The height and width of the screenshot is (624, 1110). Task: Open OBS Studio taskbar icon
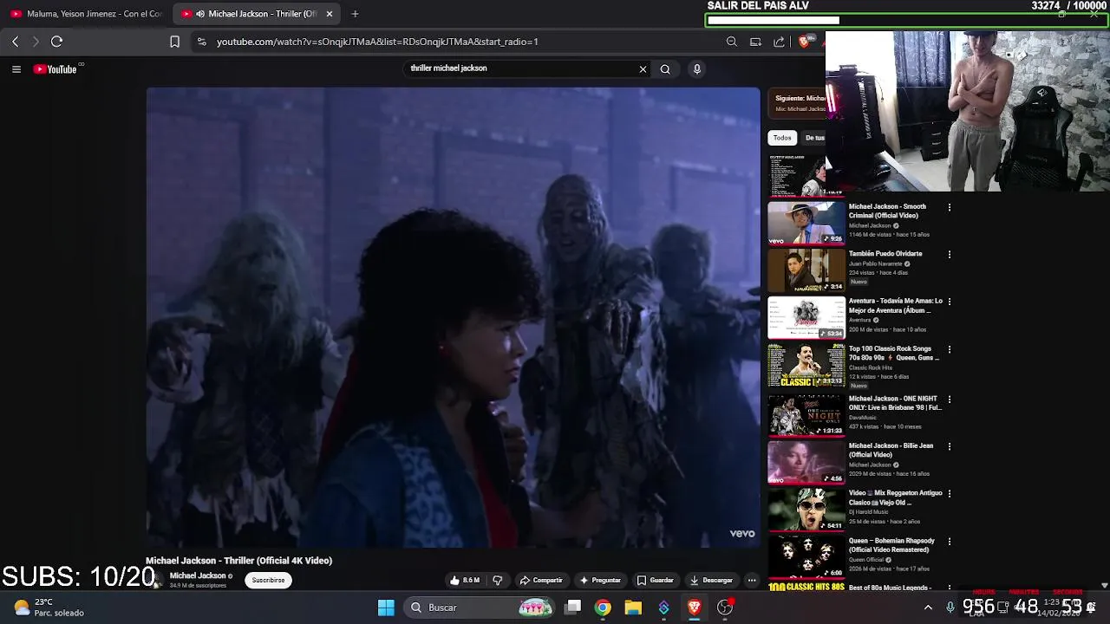click(x=725, y=608)
